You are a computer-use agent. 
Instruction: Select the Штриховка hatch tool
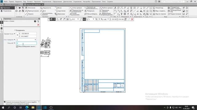[x=60, y=14]
